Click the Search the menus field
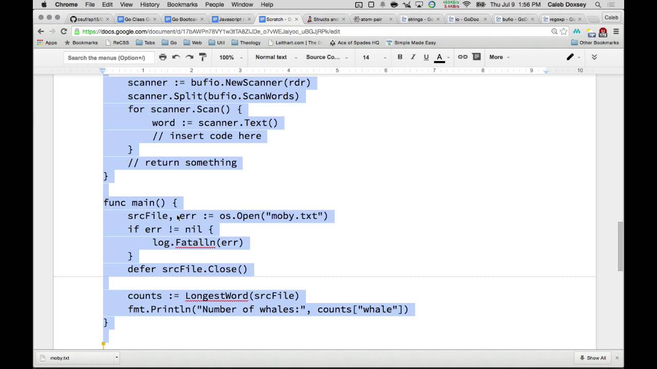Viewport: 657px width, 369px height. (x=108, y=57)
